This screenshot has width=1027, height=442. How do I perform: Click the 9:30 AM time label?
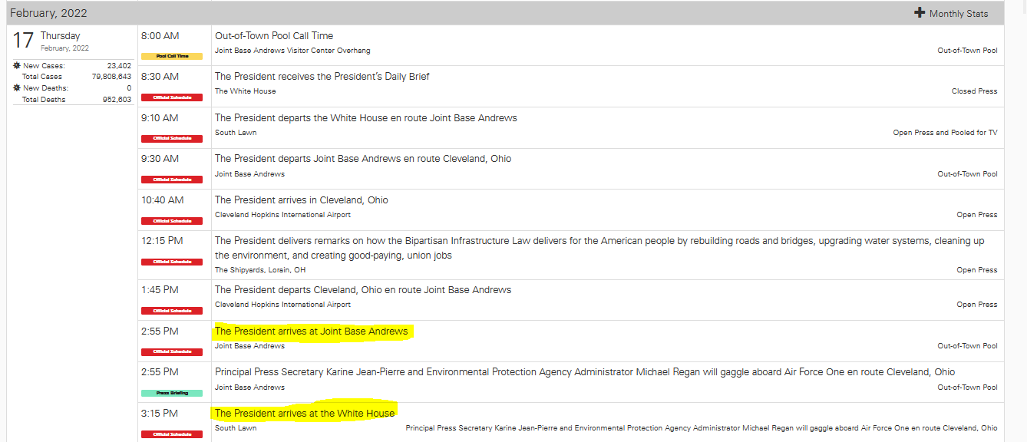[x=160, y=159]
